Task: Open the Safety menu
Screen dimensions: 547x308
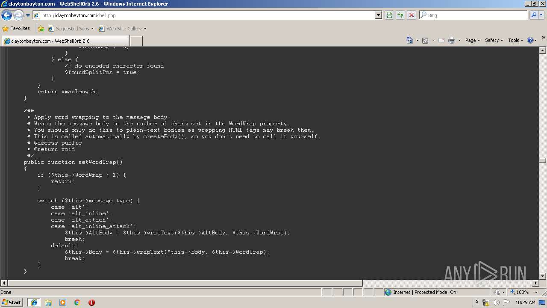Action: [x=494, y=40]
